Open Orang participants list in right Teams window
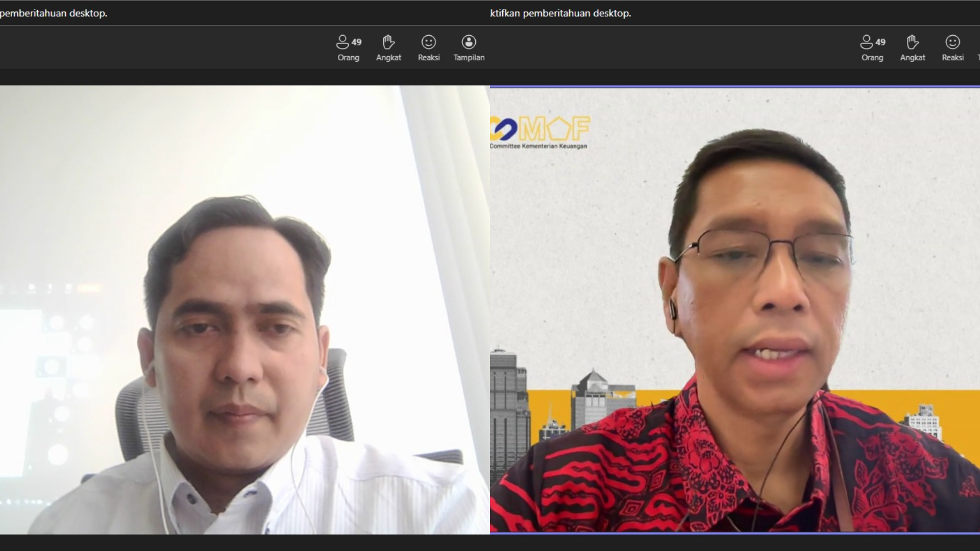980x551 pixels. [x=873, y=48]
